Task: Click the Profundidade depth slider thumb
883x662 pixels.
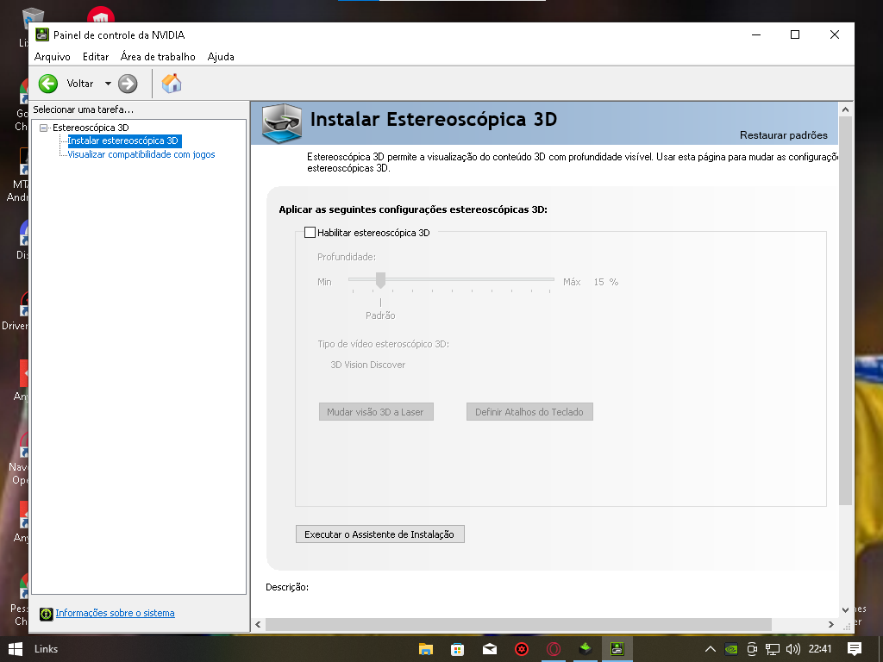Action: pyautogui.click(x=380, y=280)
